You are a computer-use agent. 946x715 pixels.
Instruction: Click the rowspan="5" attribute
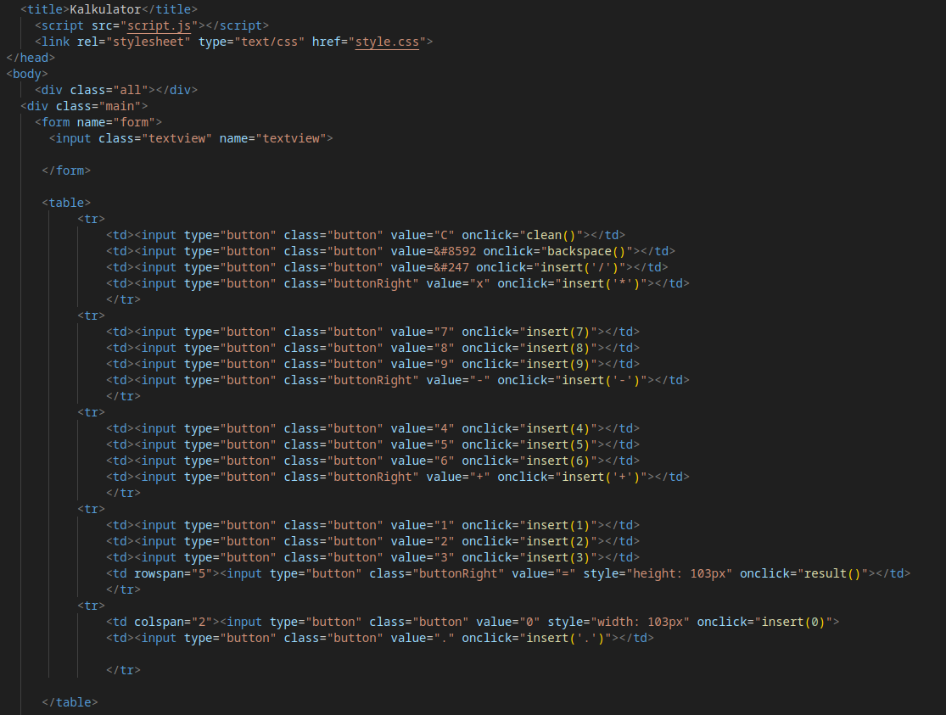tap(173, 573)
